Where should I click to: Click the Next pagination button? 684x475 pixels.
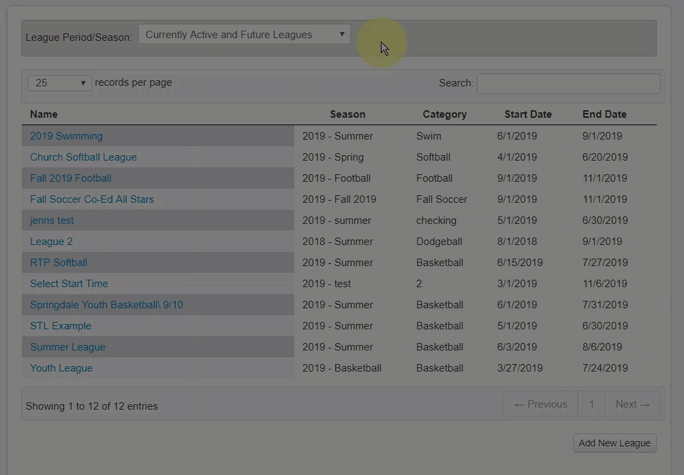pyautogui.click(x=632, y=404)
